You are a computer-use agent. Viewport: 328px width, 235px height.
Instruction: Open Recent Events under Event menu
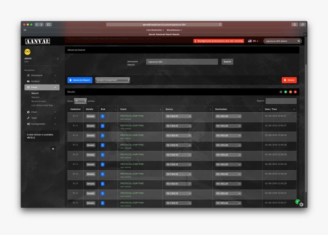point(39,101)
